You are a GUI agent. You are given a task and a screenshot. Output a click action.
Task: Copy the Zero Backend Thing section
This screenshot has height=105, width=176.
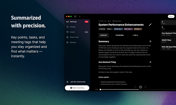(150, 62)
